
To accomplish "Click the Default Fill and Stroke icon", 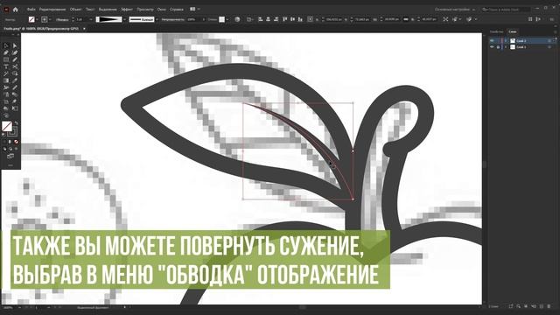I will point(3,135).
